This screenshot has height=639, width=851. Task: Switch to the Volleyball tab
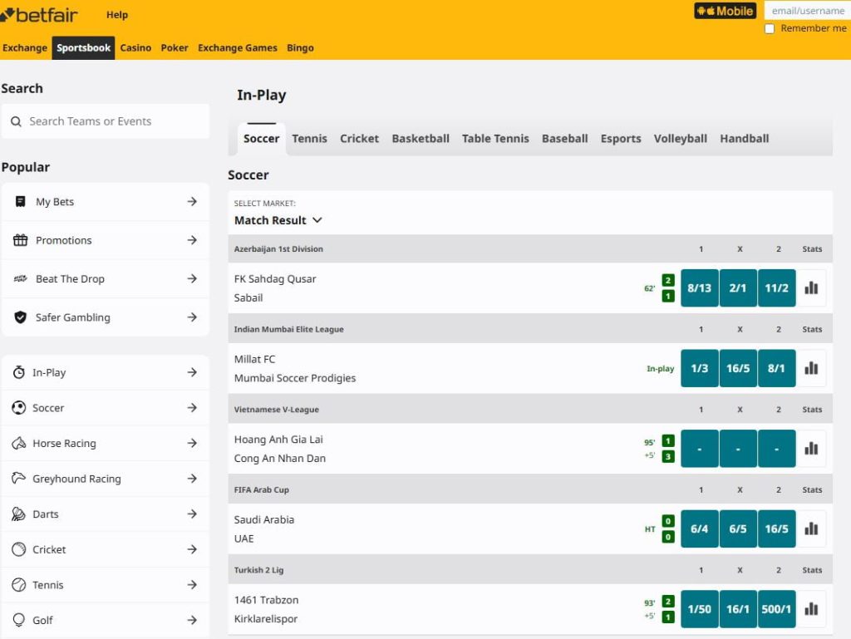[681, 139]
